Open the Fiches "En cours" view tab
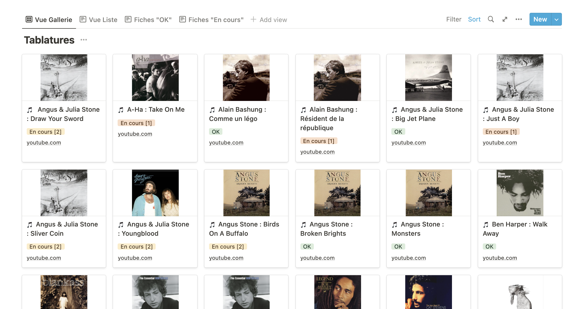Image resolution: width=585 pixels, height=309 pixels. [211, 19]
